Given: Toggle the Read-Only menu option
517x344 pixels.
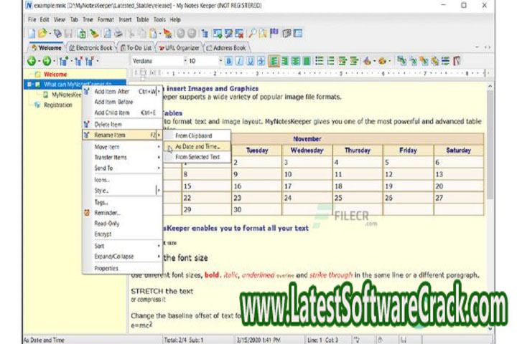Looking at the screenshot, I should (x=106, y=223).
